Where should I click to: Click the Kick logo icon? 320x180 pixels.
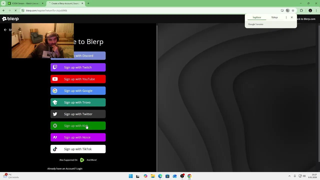pyautogui.click(x=55, y=126)
